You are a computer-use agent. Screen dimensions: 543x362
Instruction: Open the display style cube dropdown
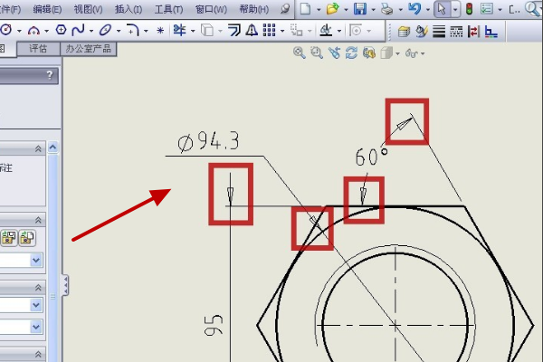[397, 53]
